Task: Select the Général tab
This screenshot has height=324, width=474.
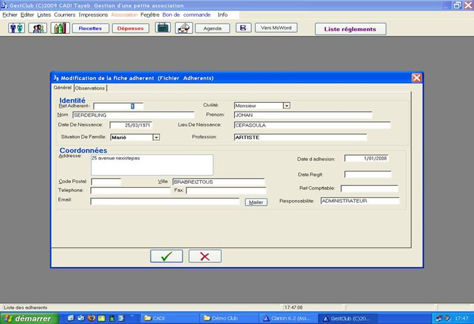Action: tap(62, 88)
